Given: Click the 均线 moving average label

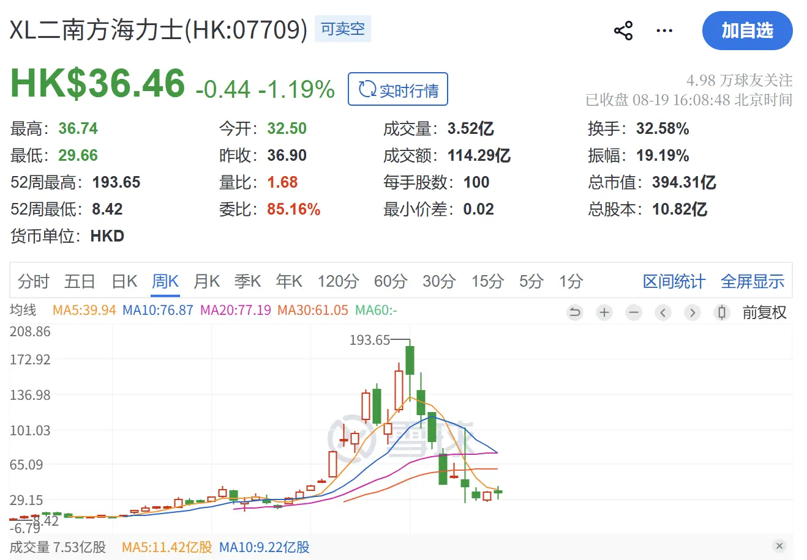Looking at the screenshot, I should click(23, 310).
